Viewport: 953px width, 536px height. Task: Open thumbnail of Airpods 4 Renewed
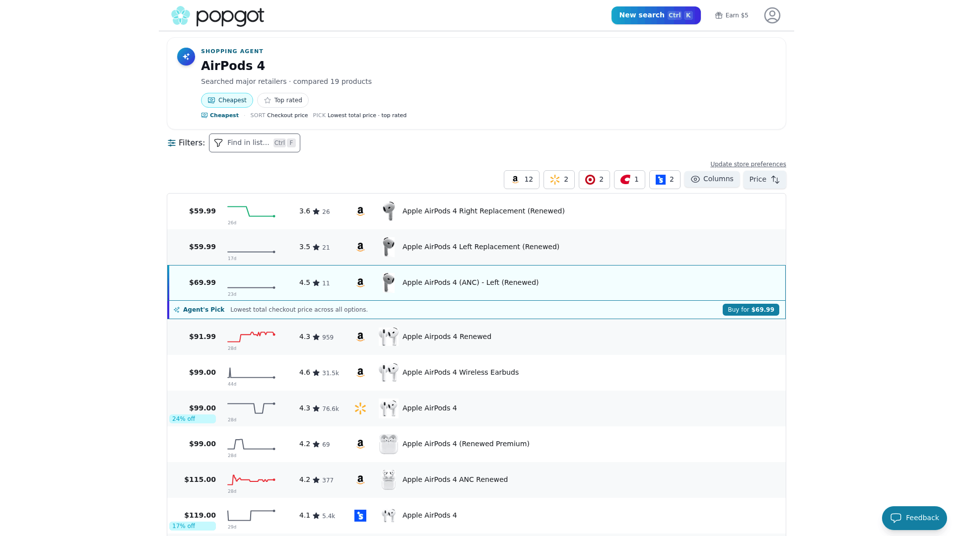389,337
